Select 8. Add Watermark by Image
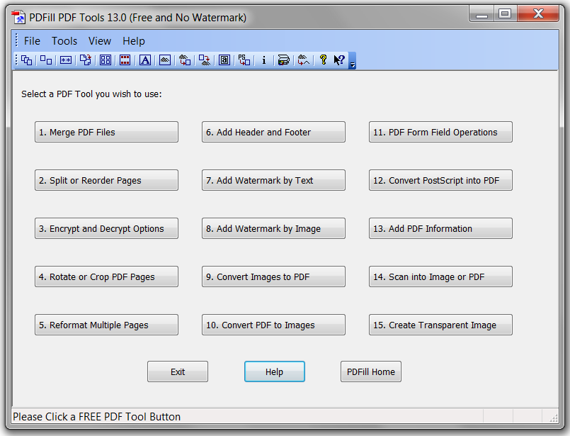This screenshot has width=570, height=436. (273, 228)
